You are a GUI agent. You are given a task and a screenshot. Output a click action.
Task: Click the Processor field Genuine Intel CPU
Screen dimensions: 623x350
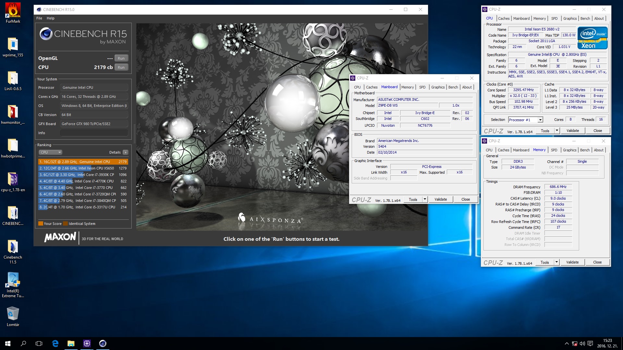click(x=94, y=87)
